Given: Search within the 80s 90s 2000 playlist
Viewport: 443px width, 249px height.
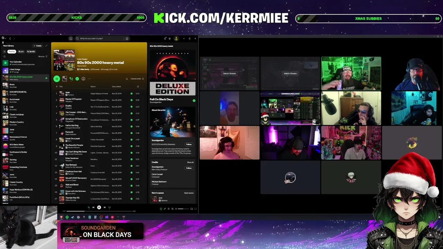Looking at the screenshot, I should [127, 79].
